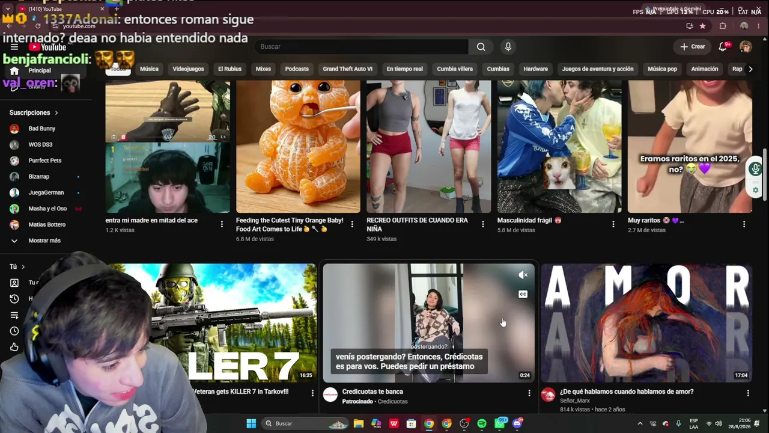Open WPS Office from the taskbar
769x433 pixels.
394,423
